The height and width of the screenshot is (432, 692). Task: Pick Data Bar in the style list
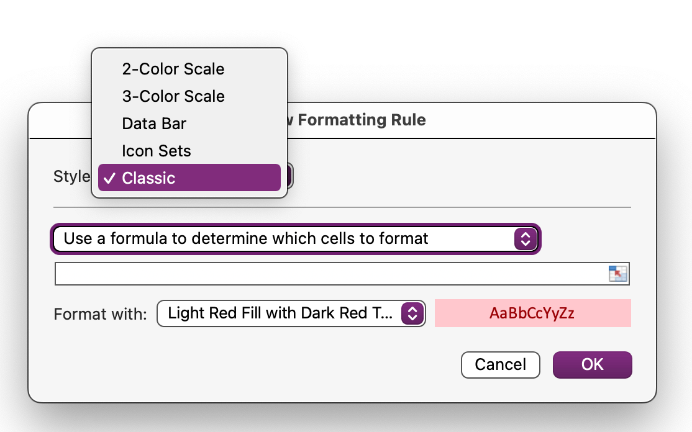154,124
